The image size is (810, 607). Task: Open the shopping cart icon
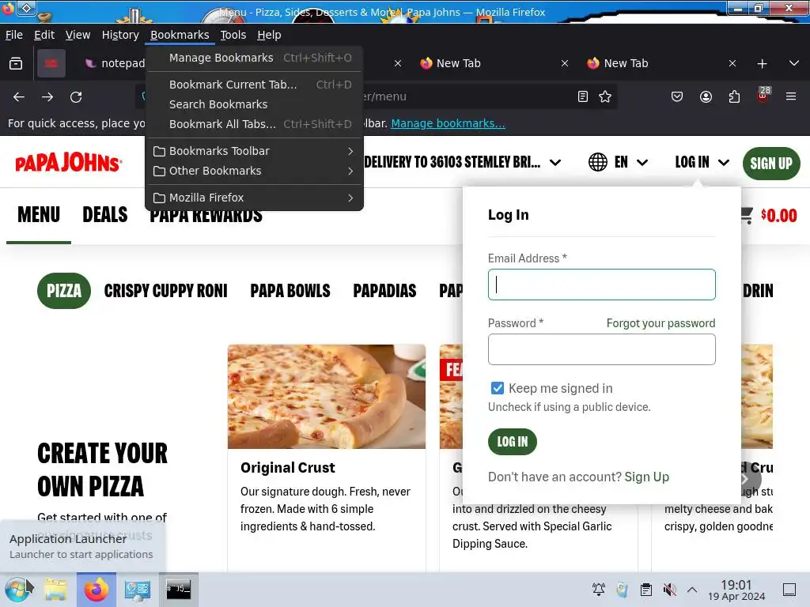click(x=747, y=215)
